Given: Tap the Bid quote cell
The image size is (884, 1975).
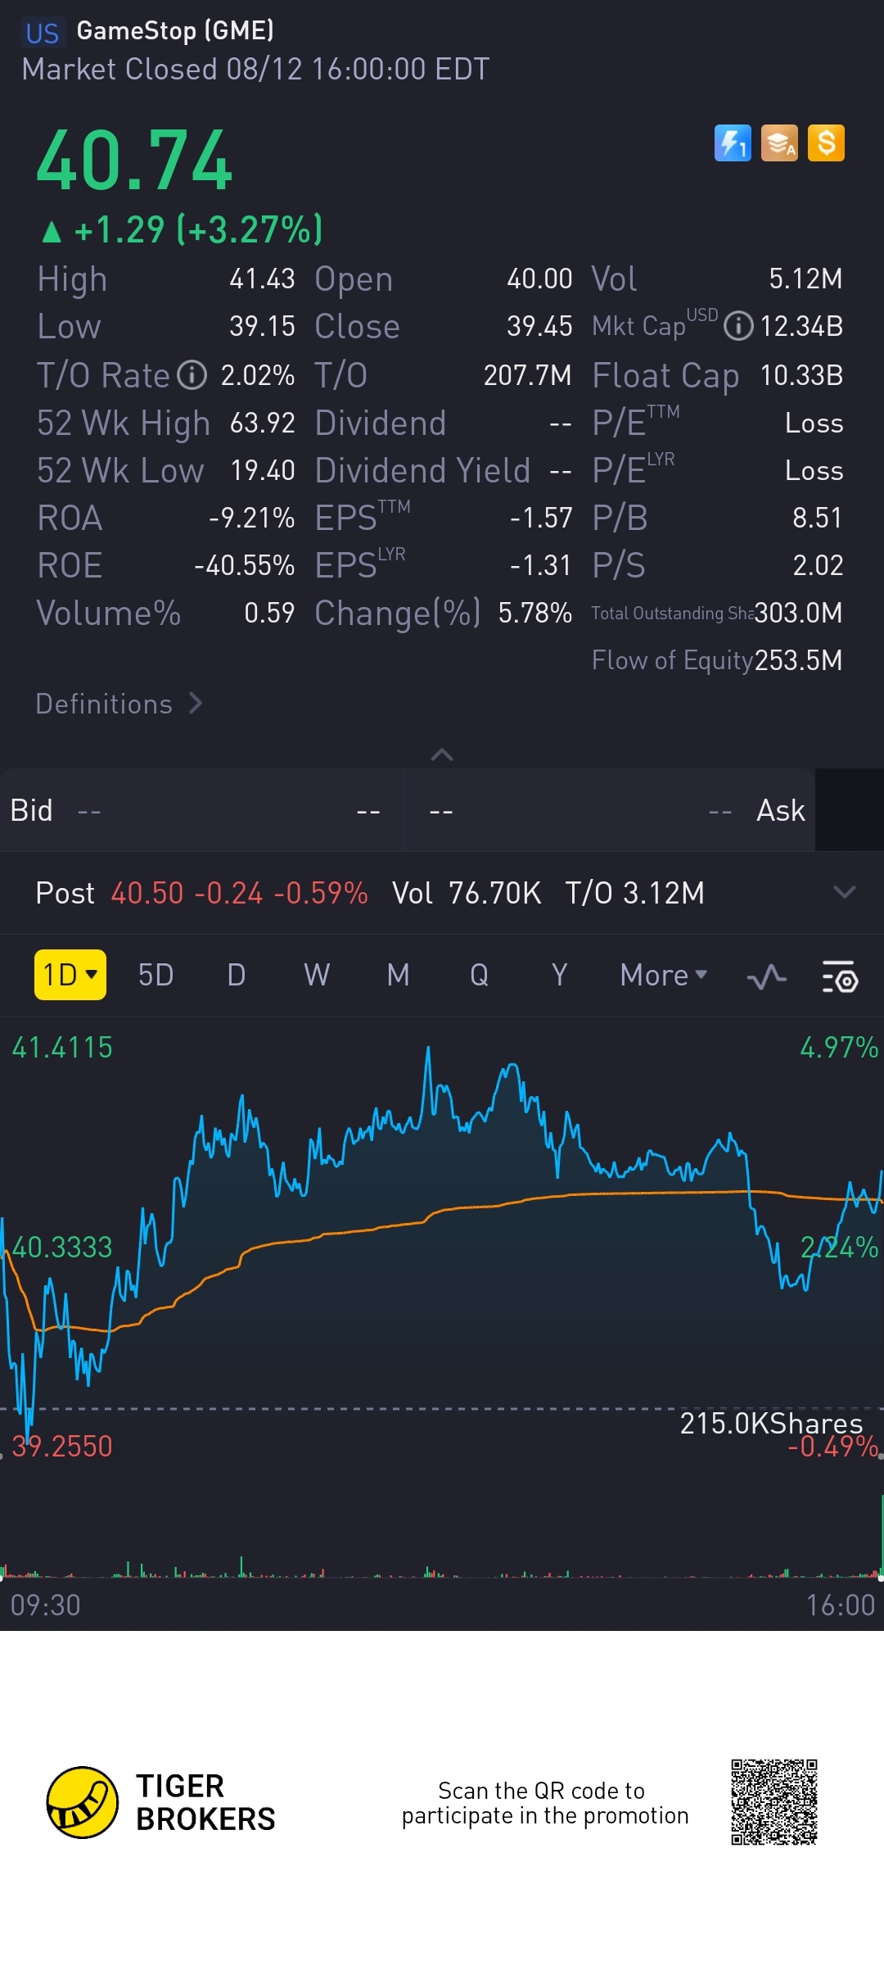Looking at the screenshot, I should [x=201, y=810].
